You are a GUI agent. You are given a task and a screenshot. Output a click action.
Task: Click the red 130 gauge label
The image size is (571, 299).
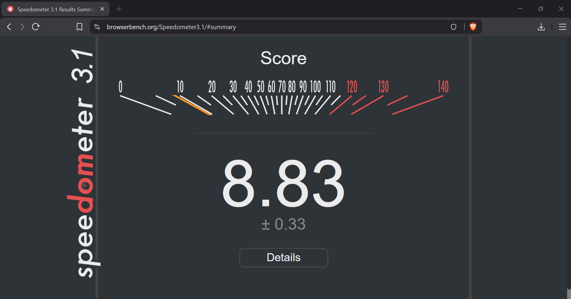click(x=383, y=87)
